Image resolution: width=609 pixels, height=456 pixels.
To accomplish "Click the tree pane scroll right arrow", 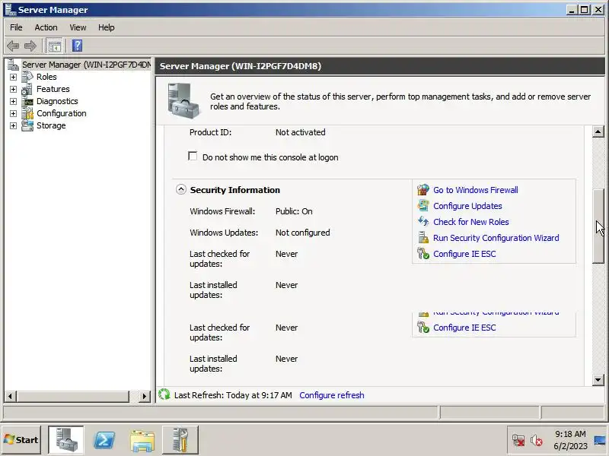I will [x=145, y=396].
